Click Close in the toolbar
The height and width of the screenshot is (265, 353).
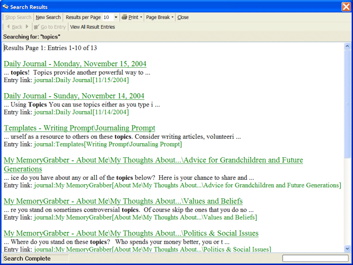tap(183, 17)
